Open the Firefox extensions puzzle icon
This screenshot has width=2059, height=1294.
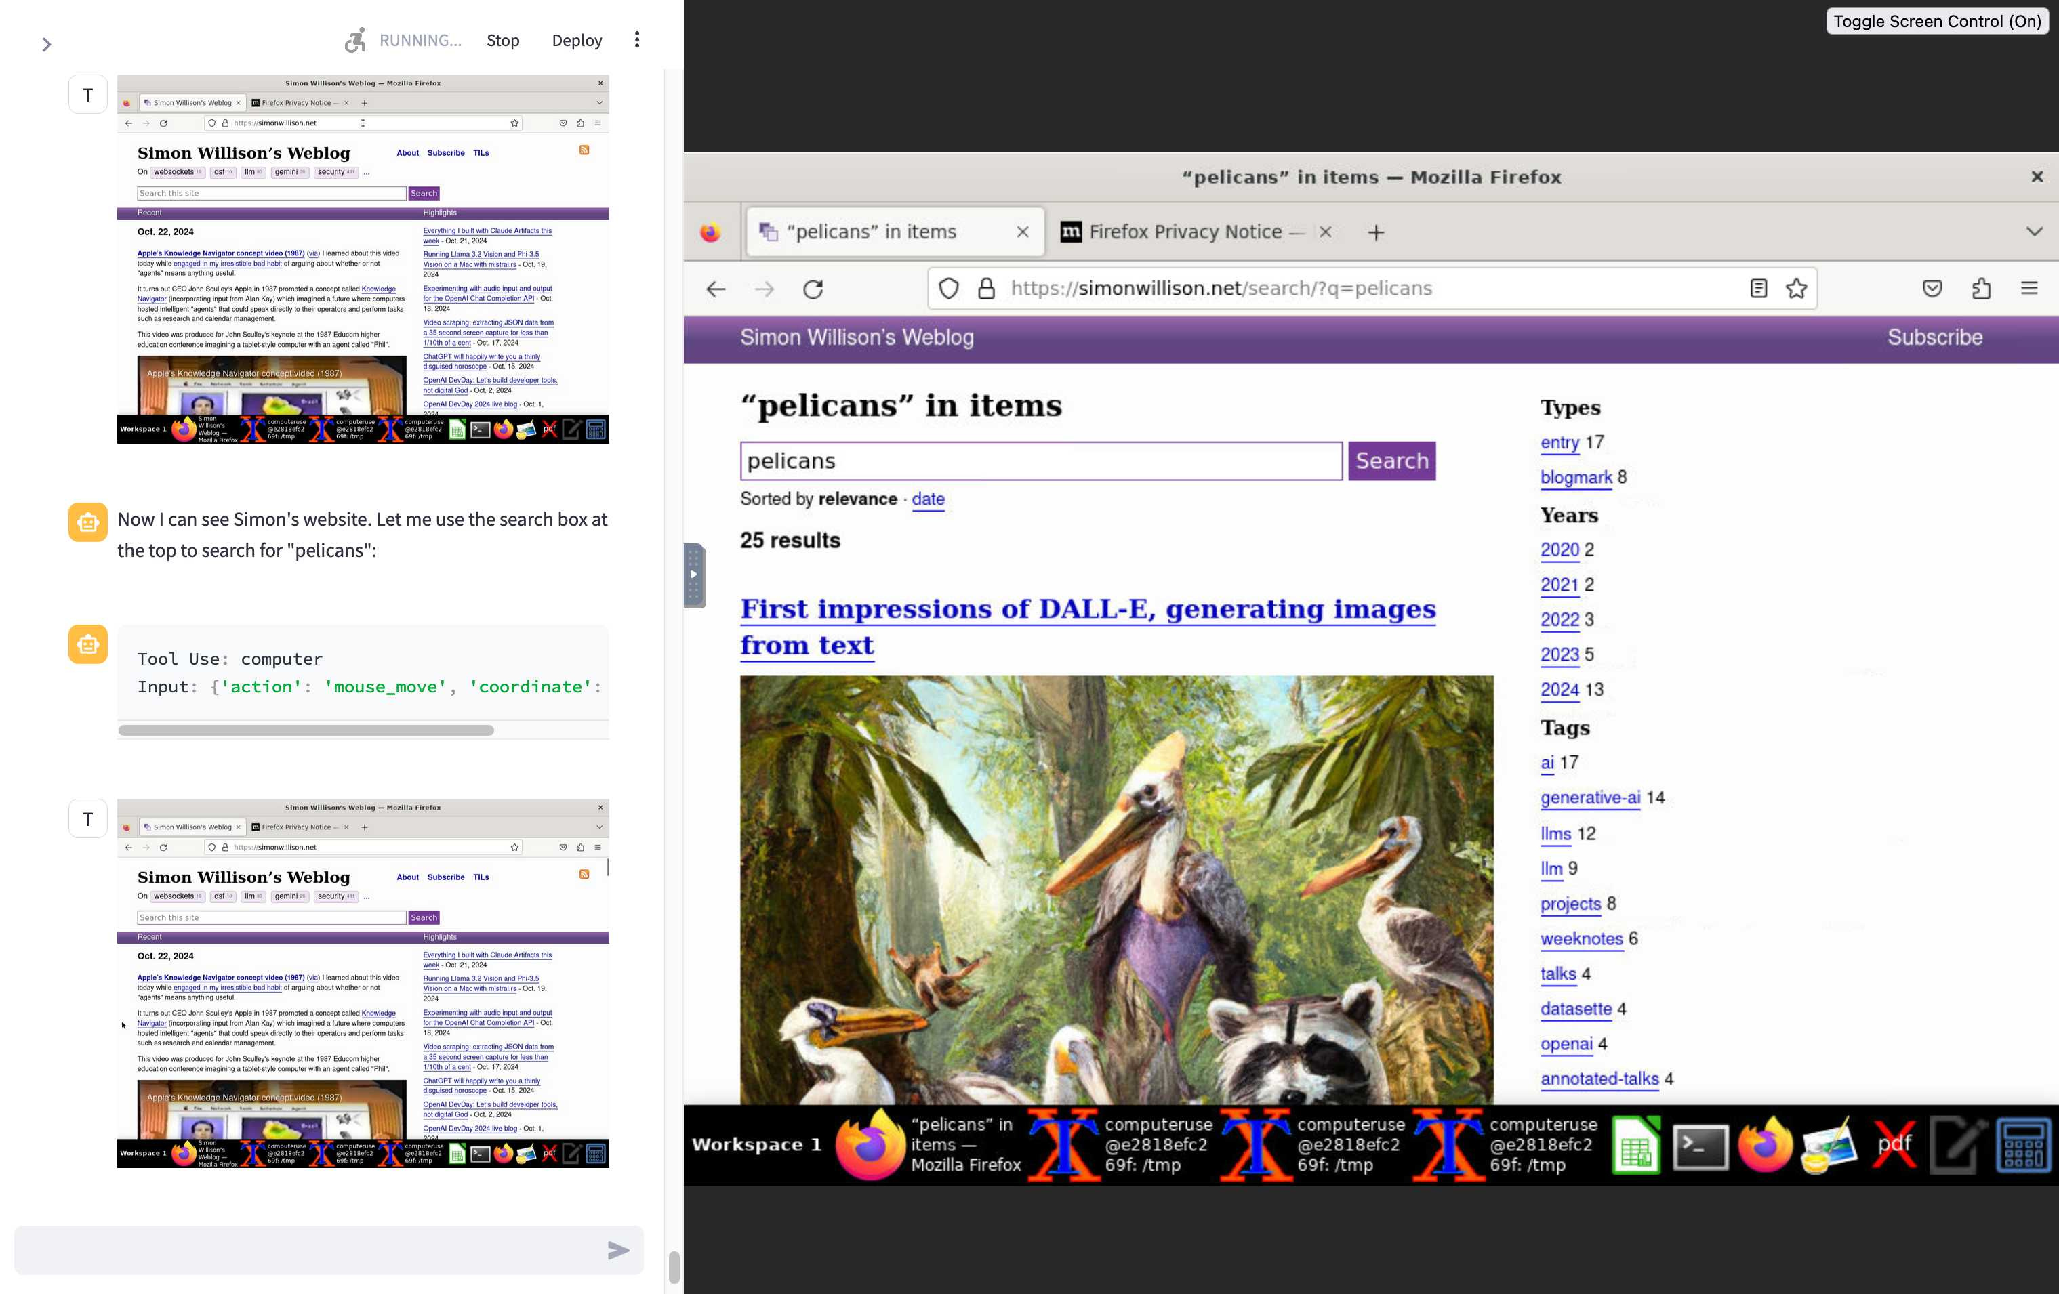[1981, 289]
